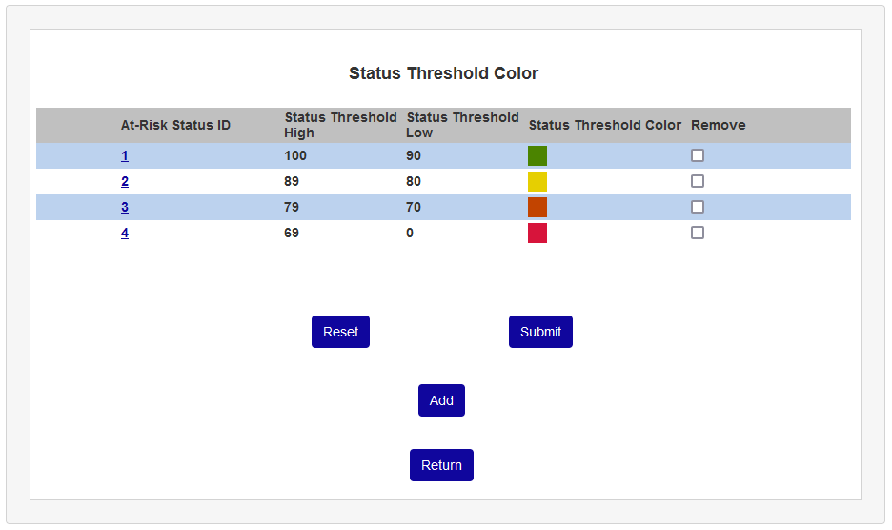
Task: Click the Status Threshold Color column header
Action: pyautogui.click(x=605, y=125)
